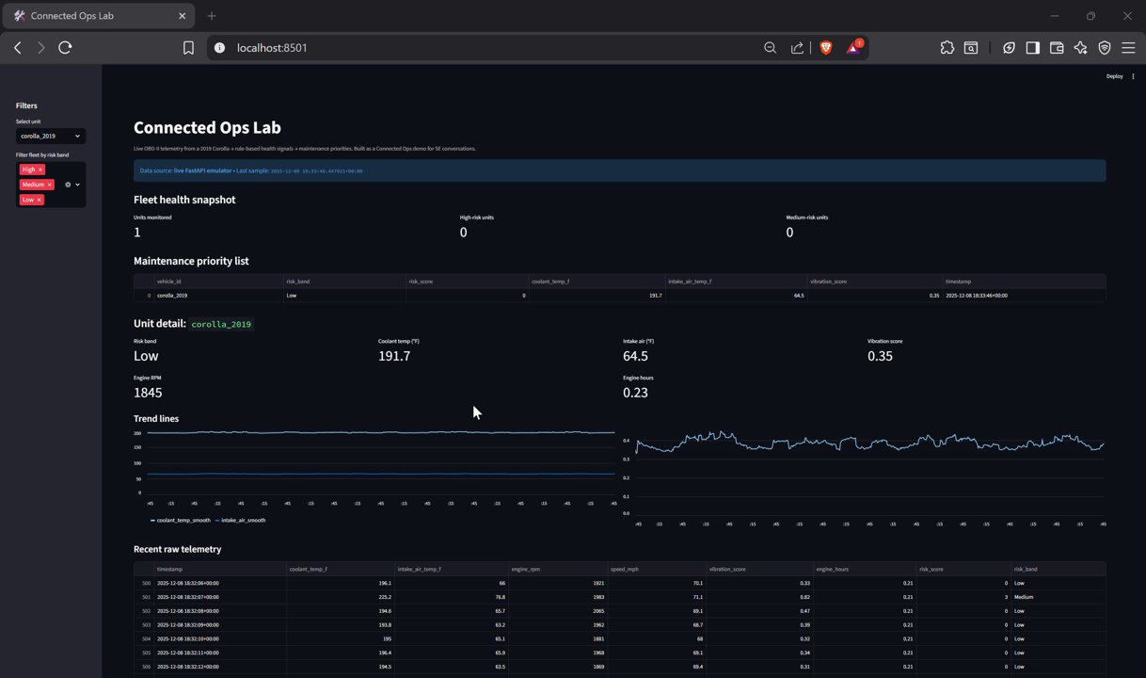Image resolution: width=1146 pixels, height=678 pixels.
Task: Click intake_air_temp_f header in priority list
Action: pyautogui.click(x=736, y=282)
